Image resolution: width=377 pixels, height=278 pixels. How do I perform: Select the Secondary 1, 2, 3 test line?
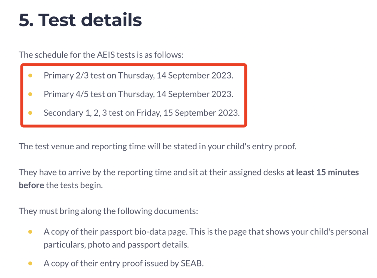pyautogui.click(x=142, y=113)
